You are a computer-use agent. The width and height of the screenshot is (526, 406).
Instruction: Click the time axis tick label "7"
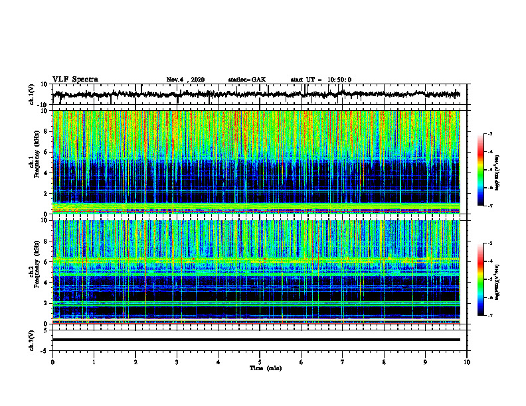point(343,362)
